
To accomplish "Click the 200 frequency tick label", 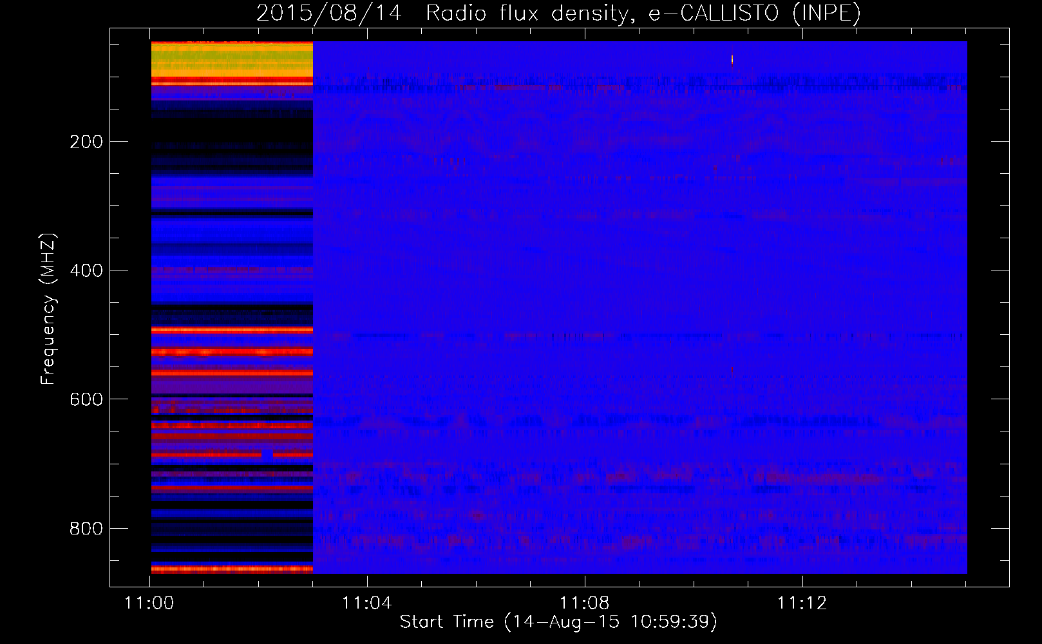I will click(x=86, y=142).
